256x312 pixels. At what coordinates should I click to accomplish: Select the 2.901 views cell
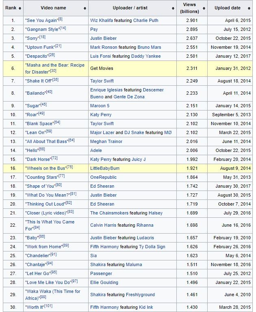click(x=192, y=20)
